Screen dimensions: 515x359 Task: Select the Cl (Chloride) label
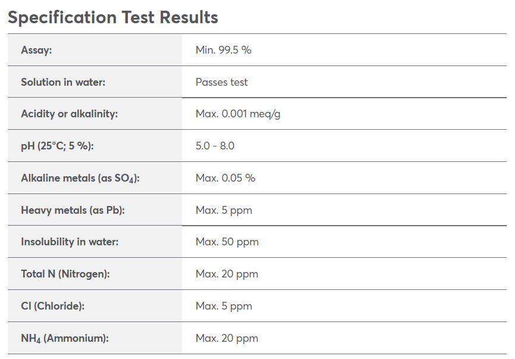(x=52, y=306)
